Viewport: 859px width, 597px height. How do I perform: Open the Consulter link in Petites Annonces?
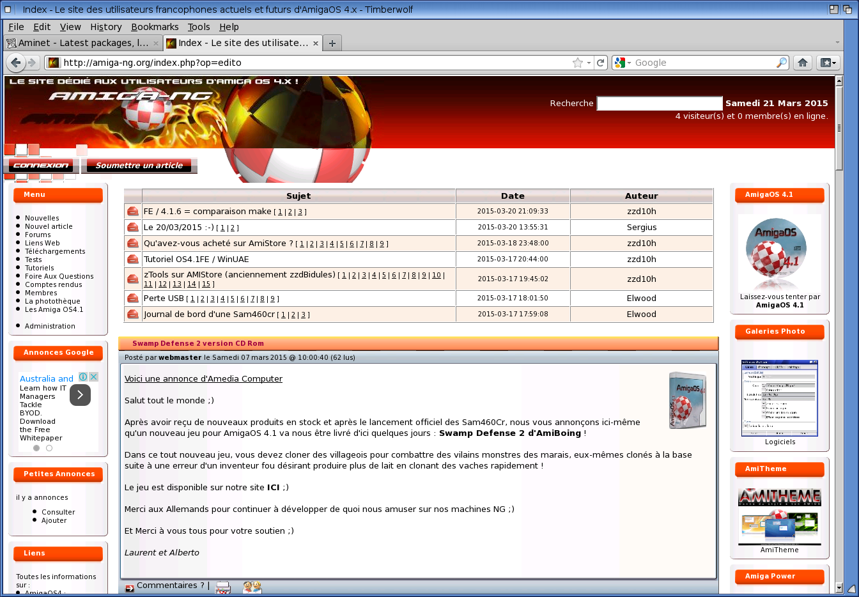[x=58, y=512]
